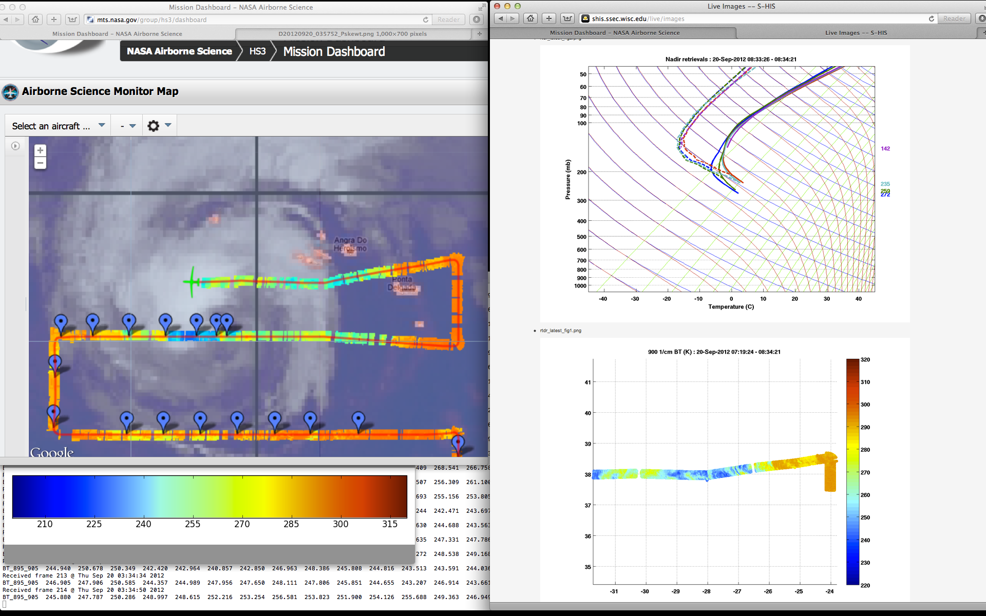Click the brightness temperature colorbar legend

[x=210, y=496]
